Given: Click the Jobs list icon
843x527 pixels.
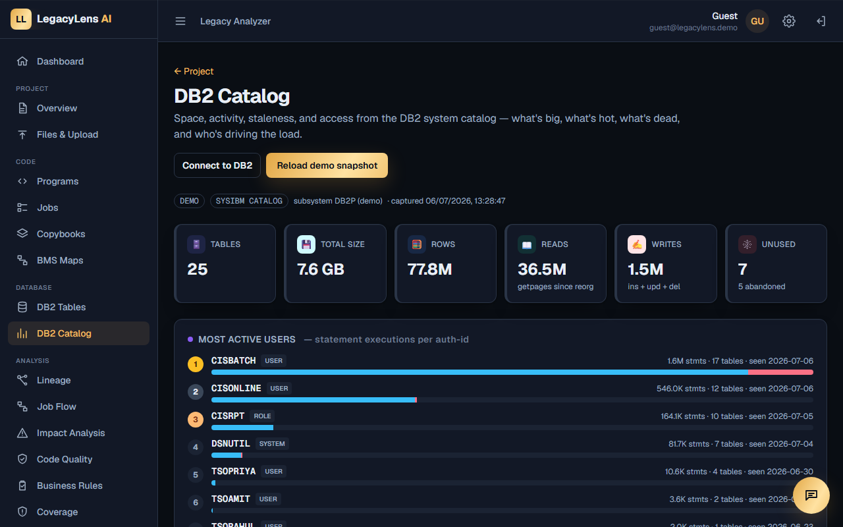Looking at the screenshot, I should point(22,208).
